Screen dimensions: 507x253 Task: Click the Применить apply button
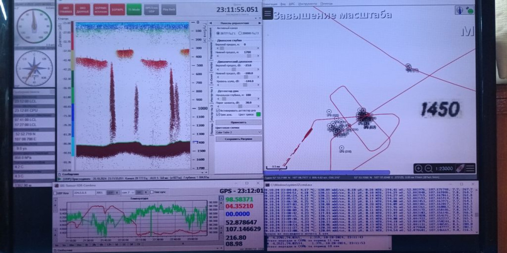click(x=238, y=122)
